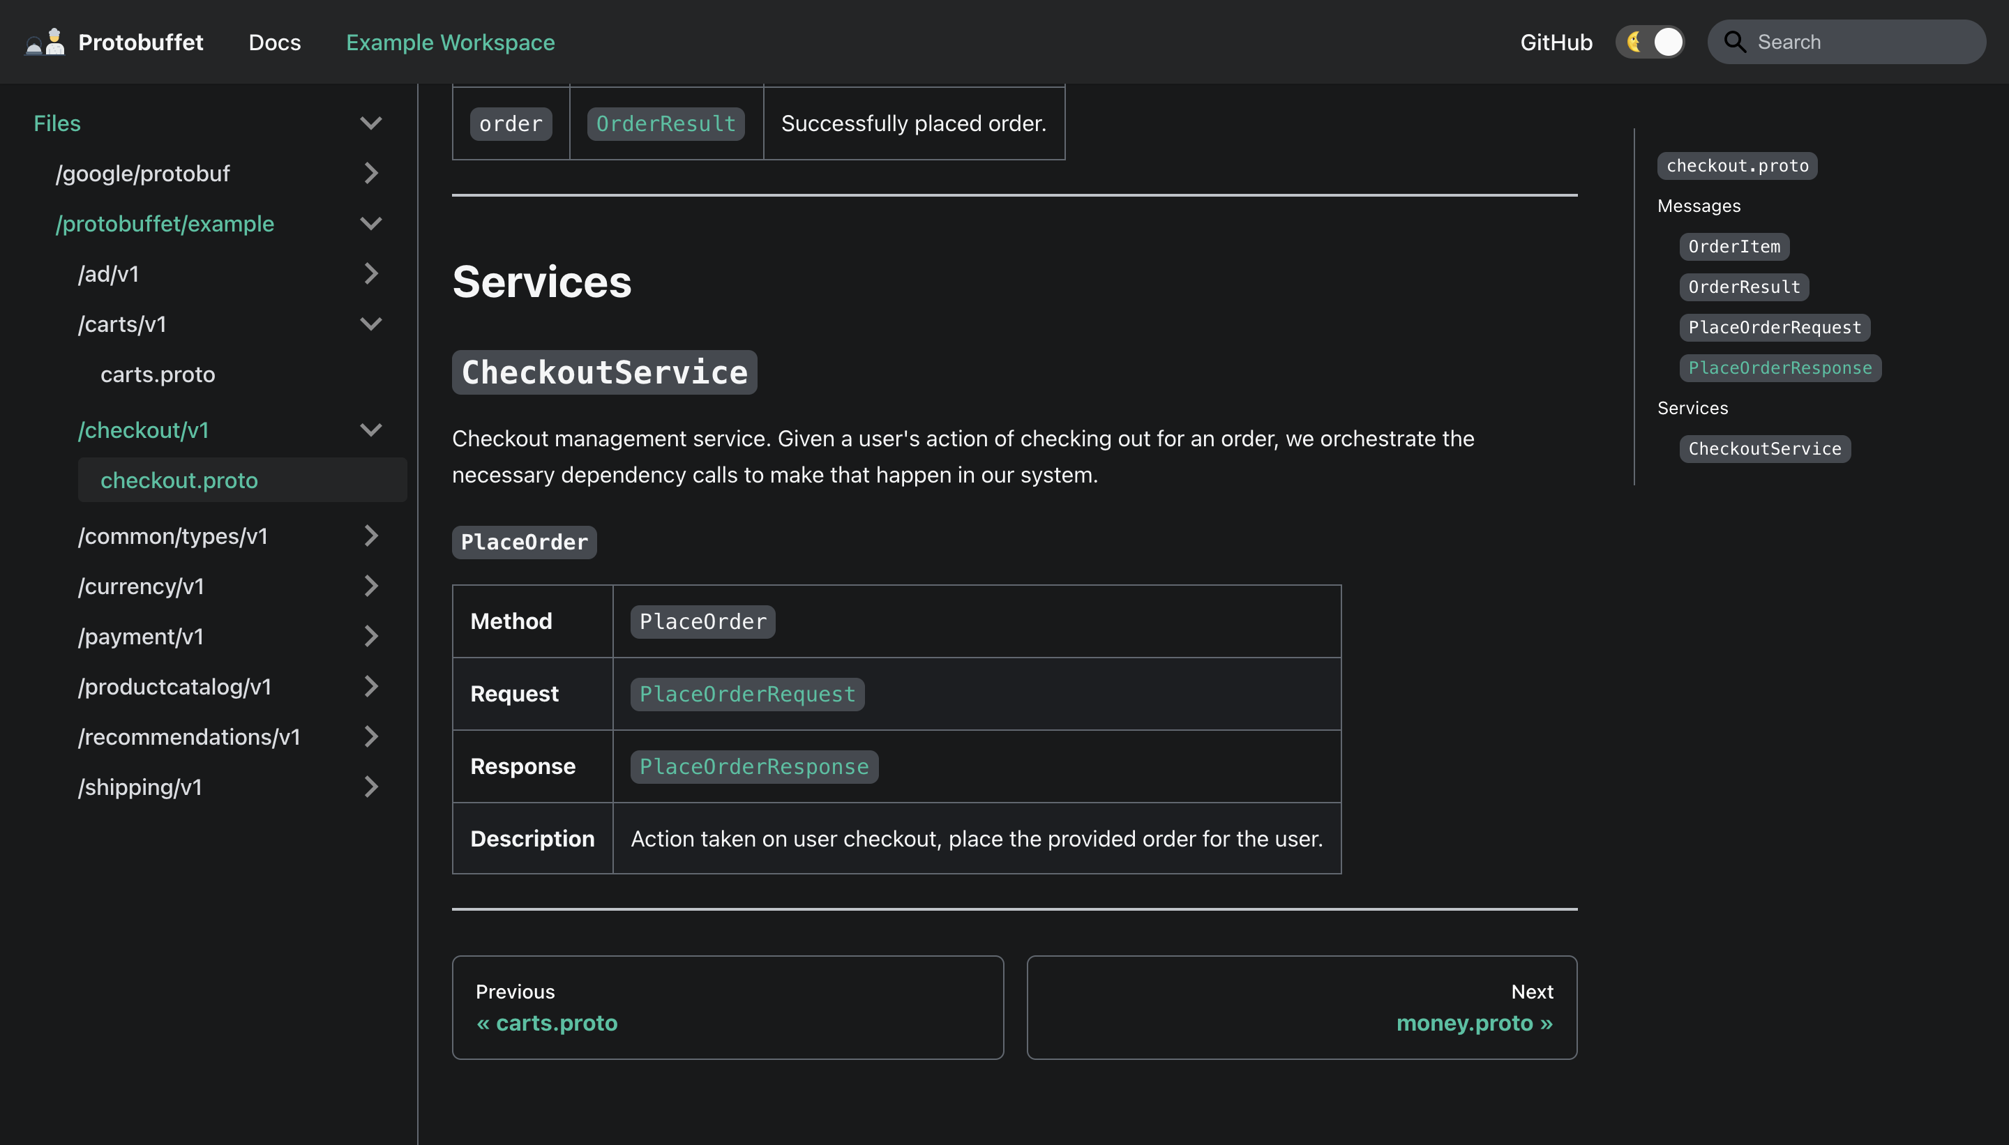Expand /common/types/v1 chevron arrow
Screen dimensions: 2009x1145
(x=370, y=536)
